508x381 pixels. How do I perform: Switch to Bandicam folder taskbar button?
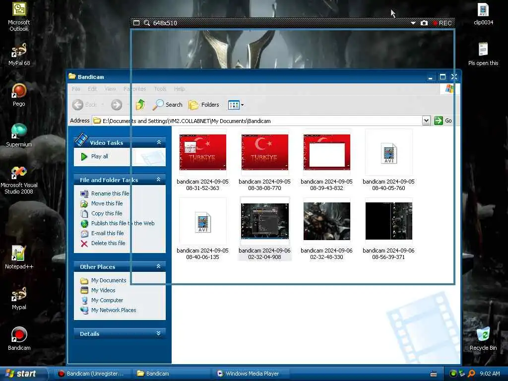172,374
